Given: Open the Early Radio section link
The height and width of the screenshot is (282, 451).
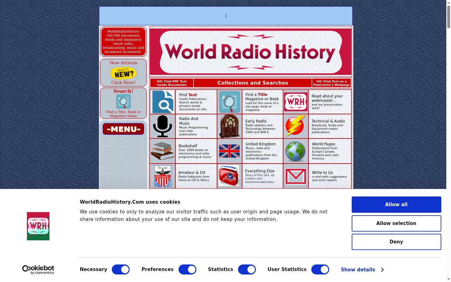Looking at the screenshot, I should 261,126.
